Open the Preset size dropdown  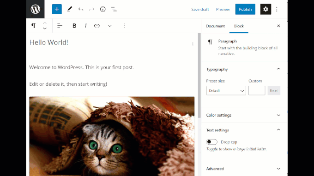(x=226, y=91)
